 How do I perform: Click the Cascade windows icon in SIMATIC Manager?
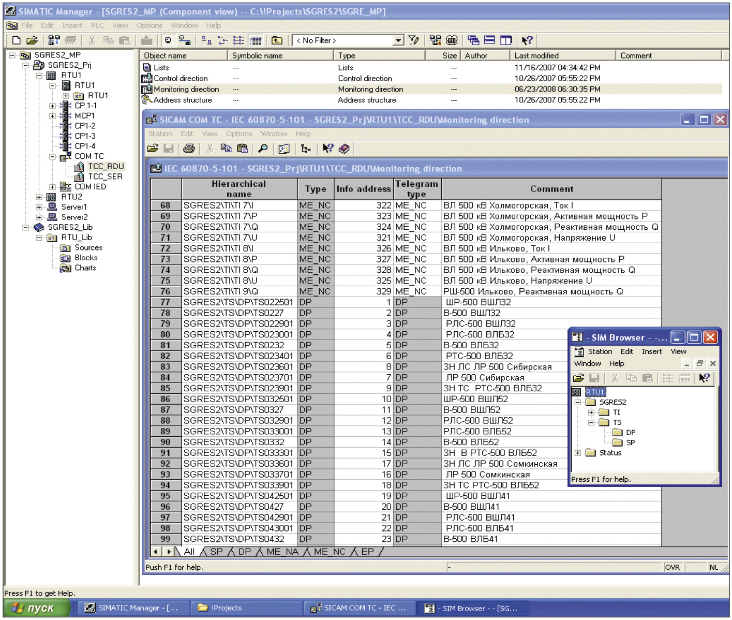click(473, 40)
